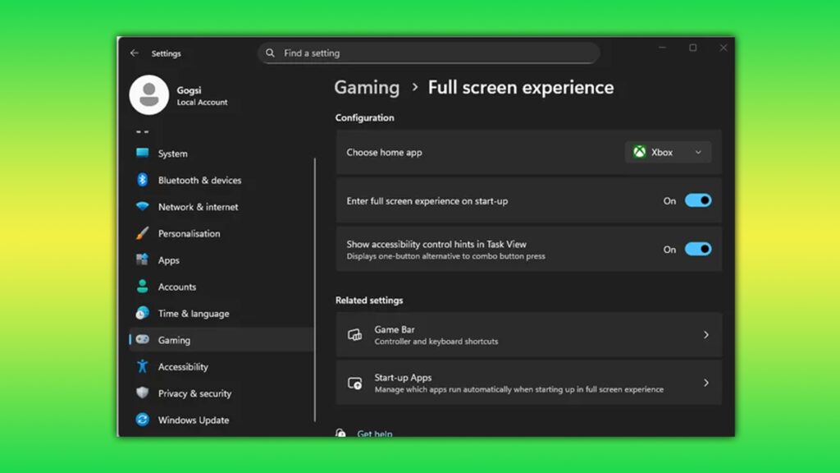Screen dimensions: 840x473
Task: Click the Windows Update sync icon
Action: 143,420
